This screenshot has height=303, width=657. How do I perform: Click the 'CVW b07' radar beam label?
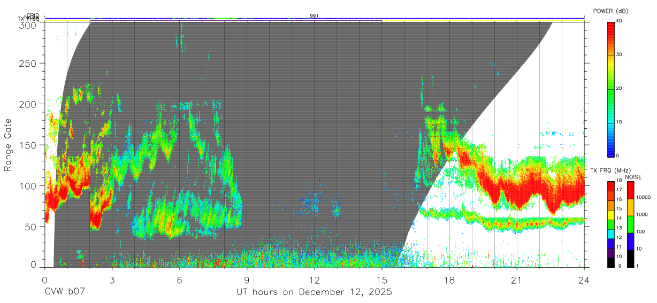coord(65,292)
